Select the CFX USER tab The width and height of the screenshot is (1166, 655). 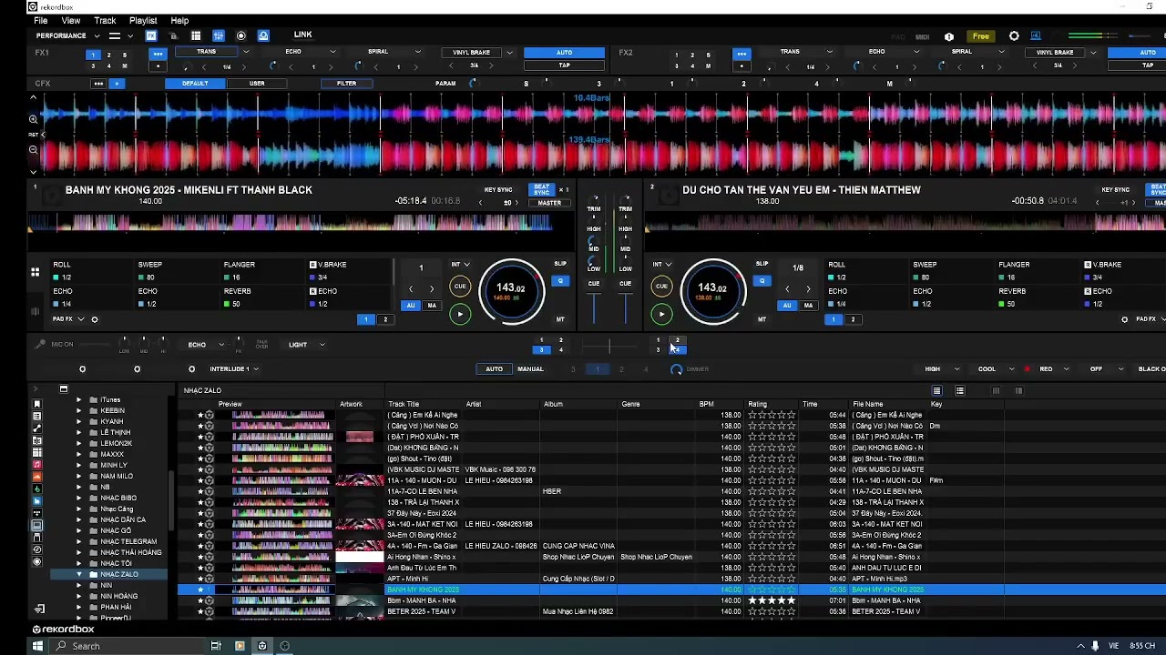click(x=257, y=84)
